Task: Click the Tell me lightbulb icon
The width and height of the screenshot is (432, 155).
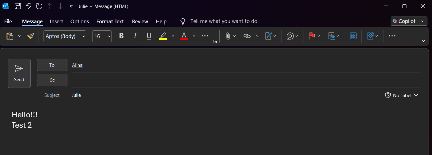Action: coord(183,21)
